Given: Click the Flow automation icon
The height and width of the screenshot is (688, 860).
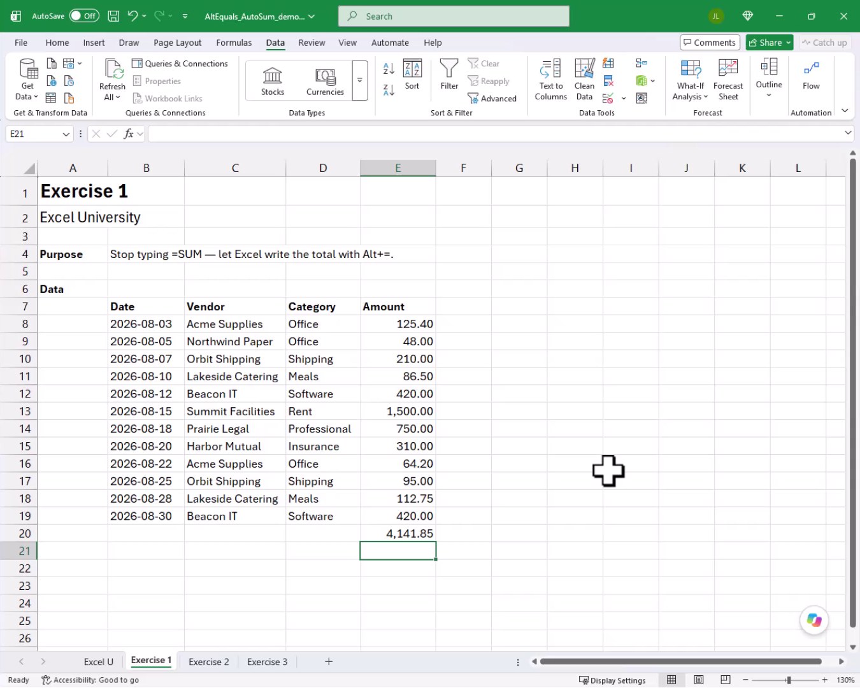Looking at the screenshot, I should coord(811,75).
